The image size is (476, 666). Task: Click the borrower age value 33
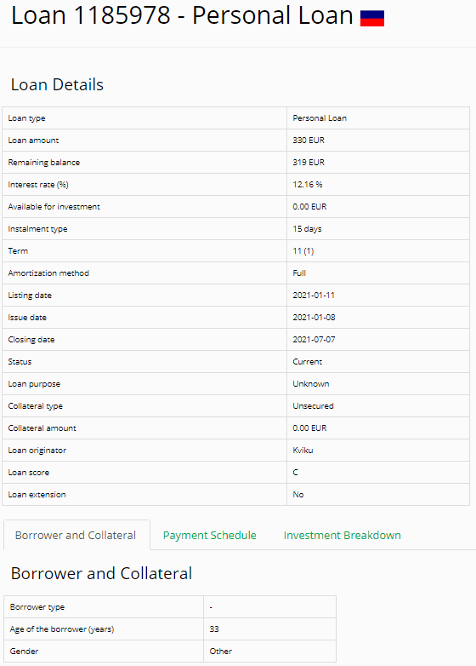pyautogui.click(x=214, y=629)
